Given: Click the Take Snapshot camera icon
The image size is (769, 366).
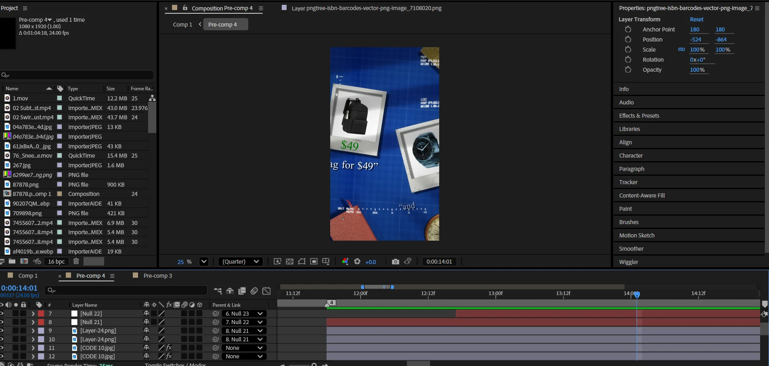Looking at the screenshot, I should 395,262.
